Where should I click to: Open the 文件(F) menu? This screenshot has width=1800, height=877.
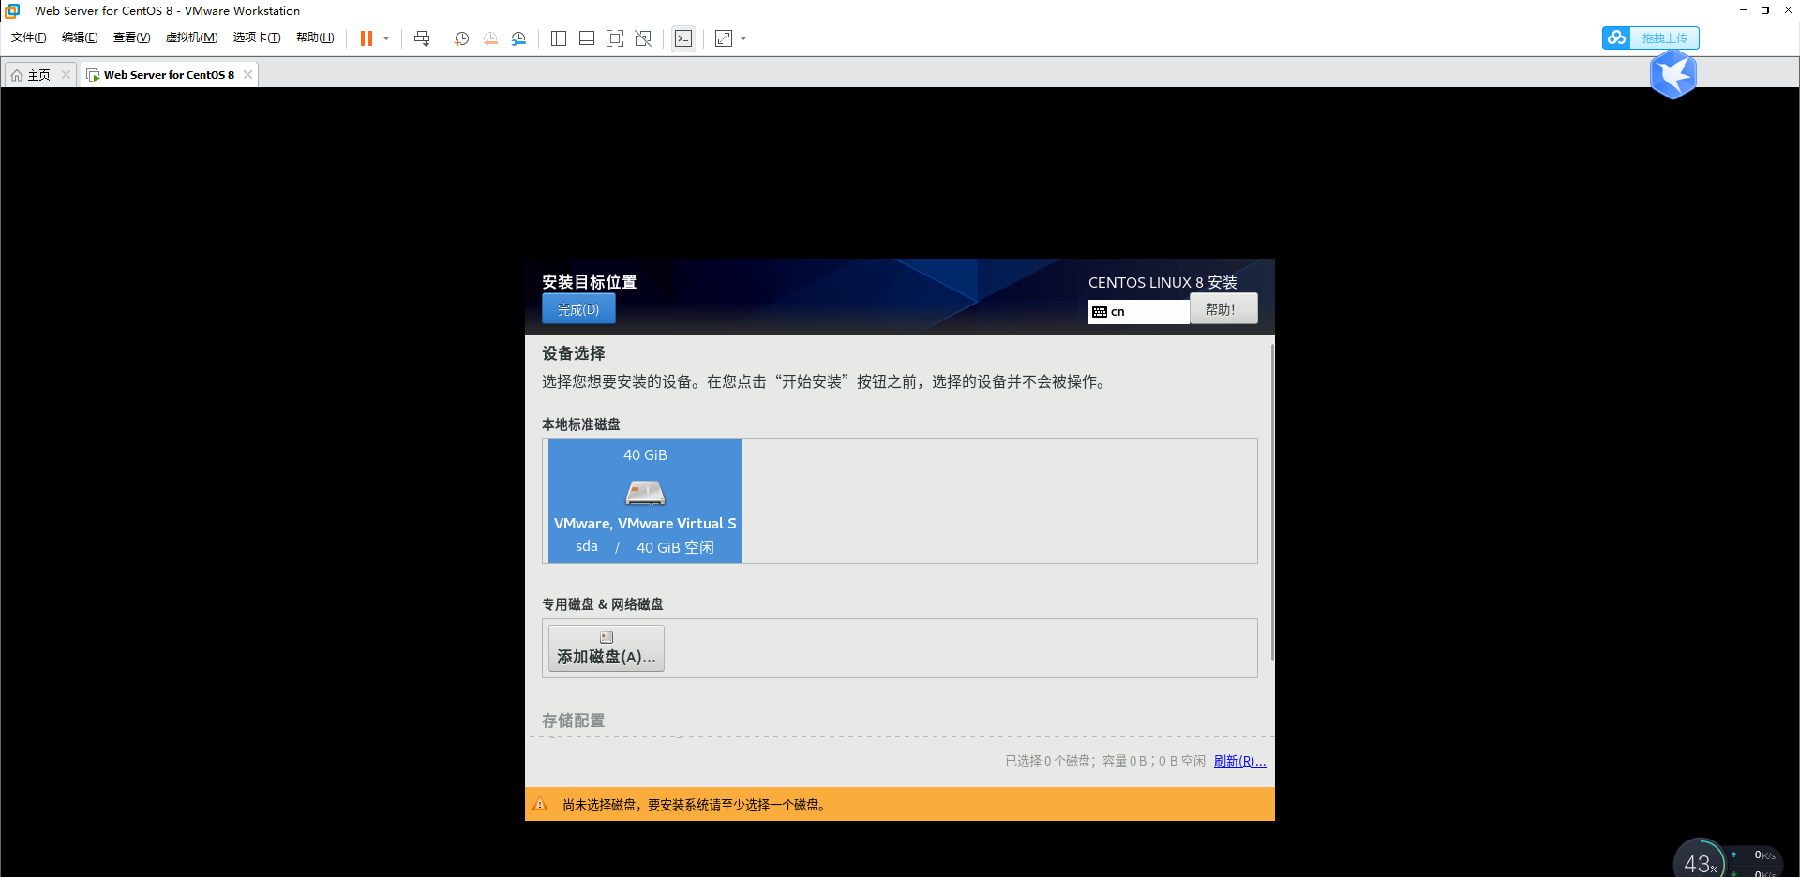click(28, 37)
